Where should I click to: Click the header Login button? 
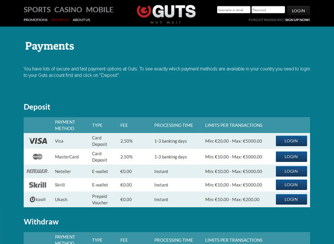(299, 11)
